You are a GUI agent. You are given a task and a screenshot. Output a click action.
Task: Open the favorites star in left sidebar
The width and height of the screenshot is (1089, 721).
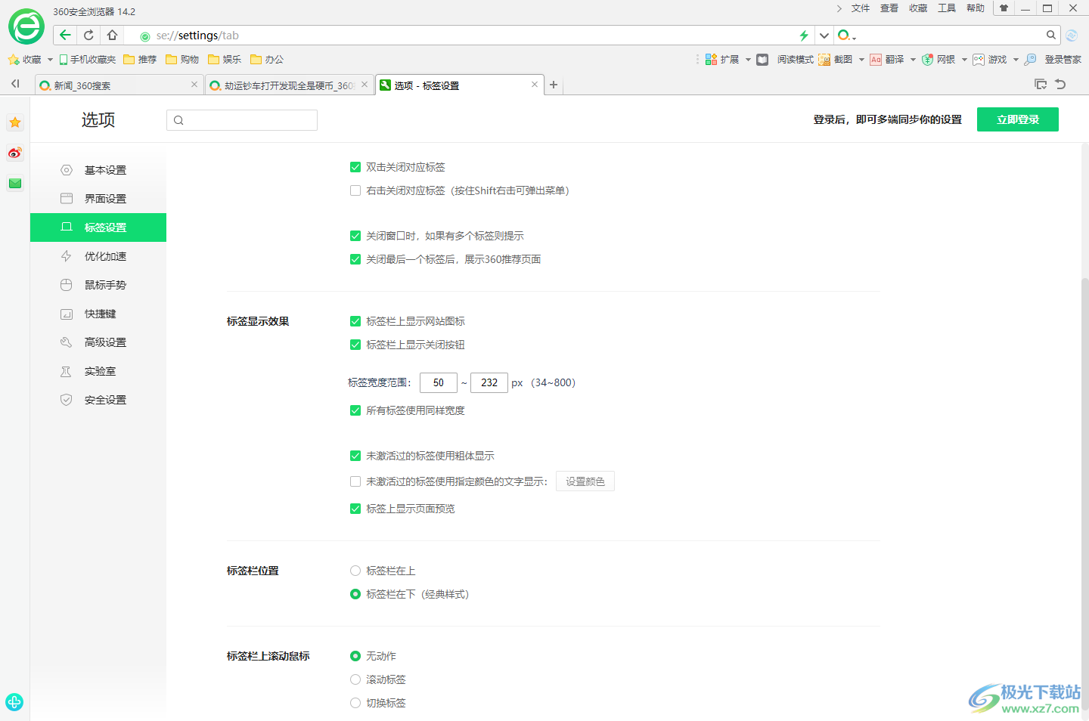[15, 122]
